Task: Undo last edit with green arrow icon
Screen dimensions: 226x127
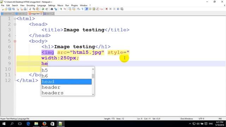Action: [x=43, y=9]
